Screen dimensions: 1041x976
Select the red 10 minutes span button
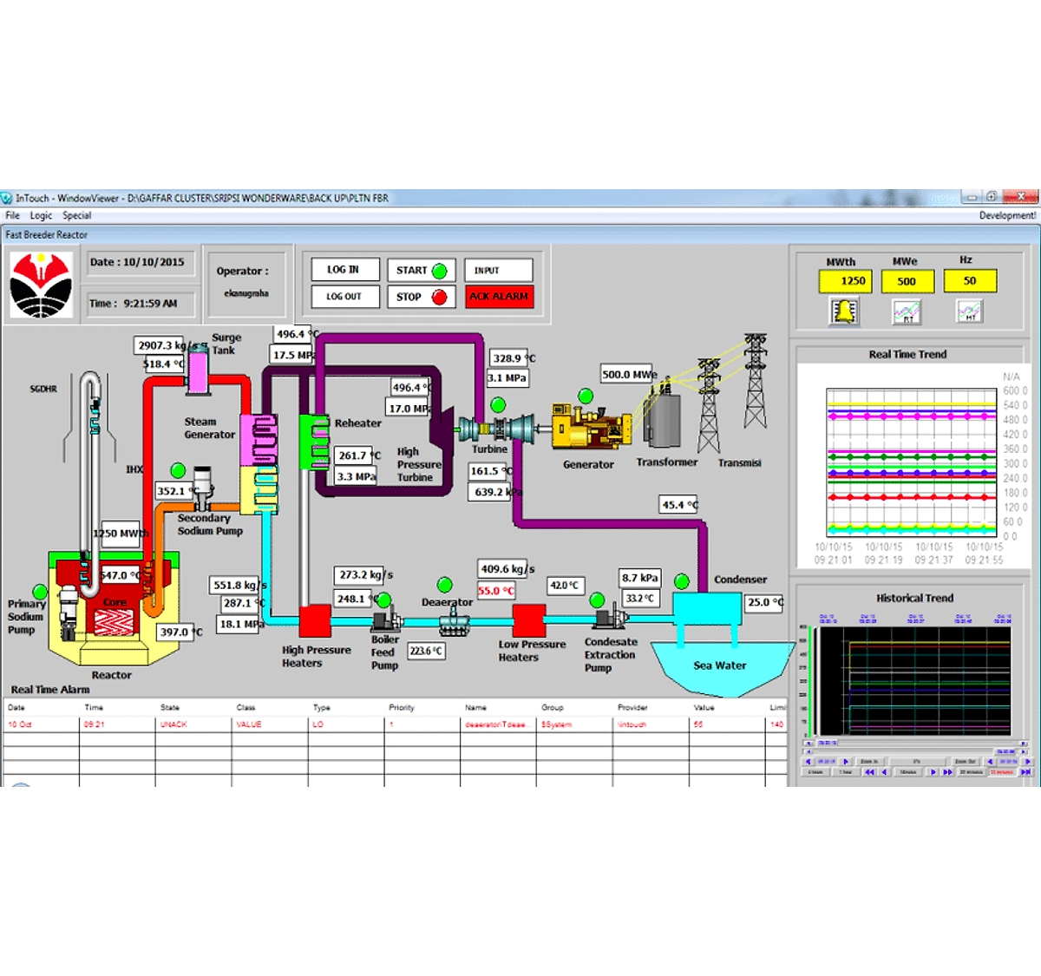pyautogui.click(x=1002, y=772)
